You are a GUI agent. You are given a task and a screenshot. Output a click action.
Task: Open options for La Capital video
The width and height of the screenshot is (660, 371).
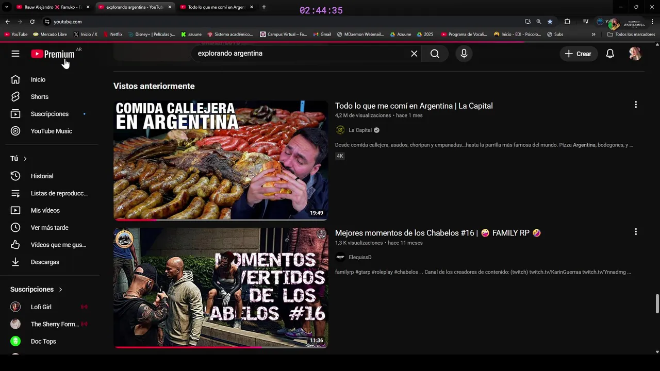[x=636, y=105]
